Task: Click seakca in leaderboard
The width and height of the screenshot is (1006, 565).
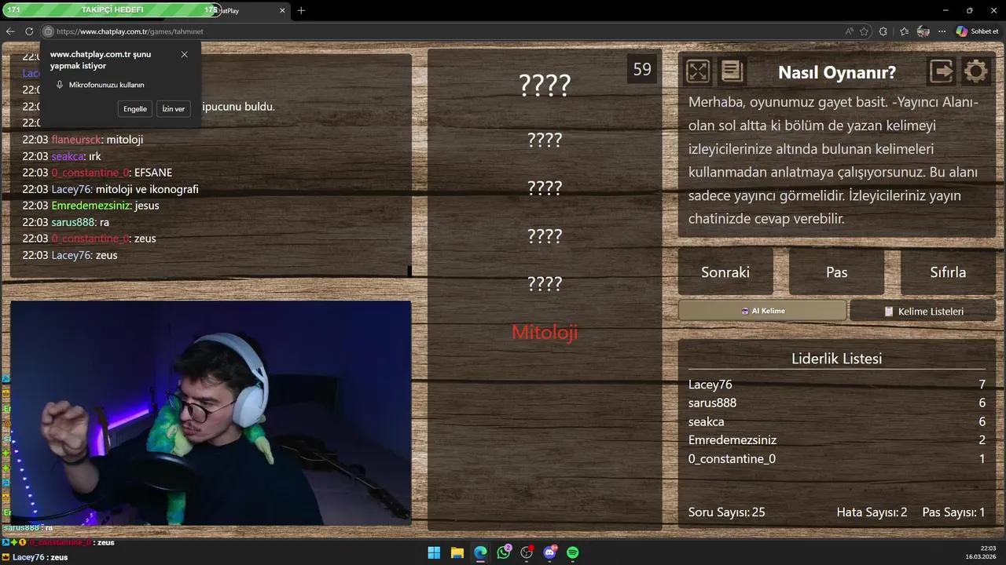Action: coord(706,421)
